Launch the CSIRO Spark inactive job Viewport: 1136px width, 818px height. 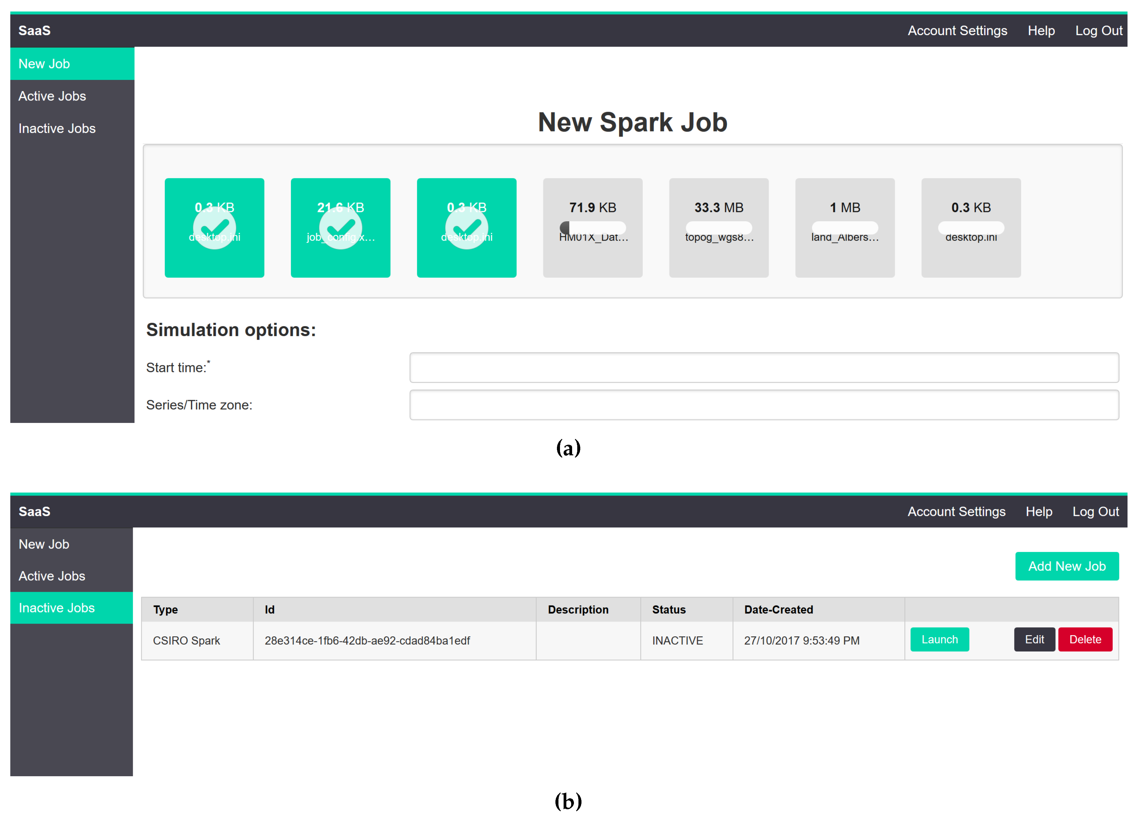[939, 639]
